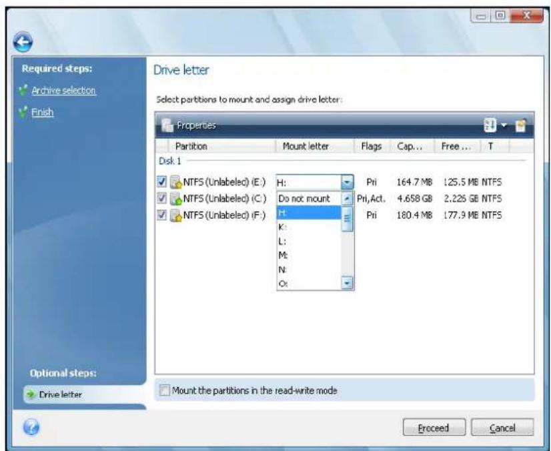The width and height of the screenshot is (551, 451).
Task: Click the 180.4 MB capacity value
Action: [x=414, y=215]
